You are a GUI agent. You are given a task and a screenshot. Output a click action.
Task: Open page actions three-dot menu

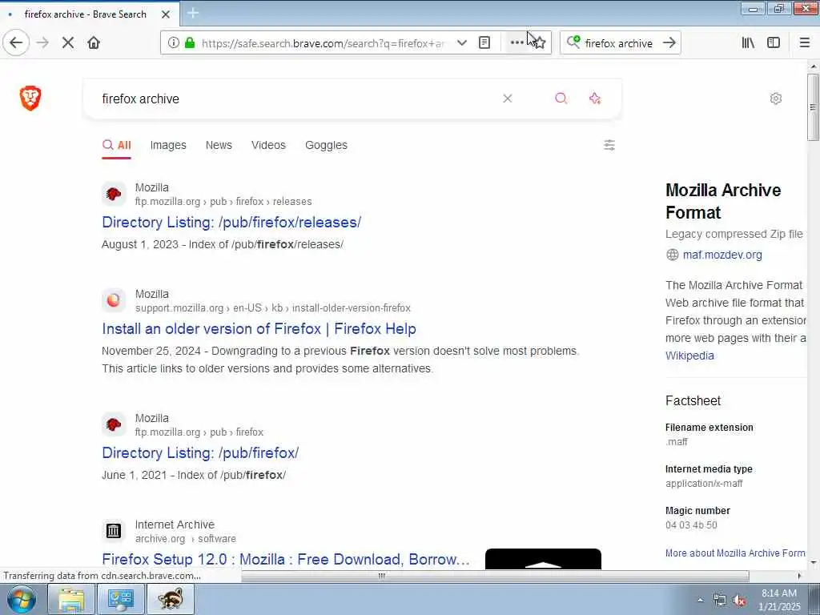[517, 43]
